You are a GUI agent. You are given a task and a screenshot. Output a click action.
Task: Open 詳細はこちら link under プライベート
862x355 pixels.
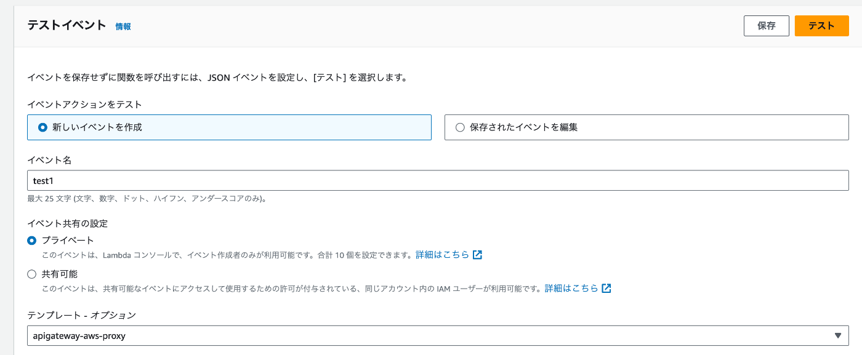(x=442, y=255)
